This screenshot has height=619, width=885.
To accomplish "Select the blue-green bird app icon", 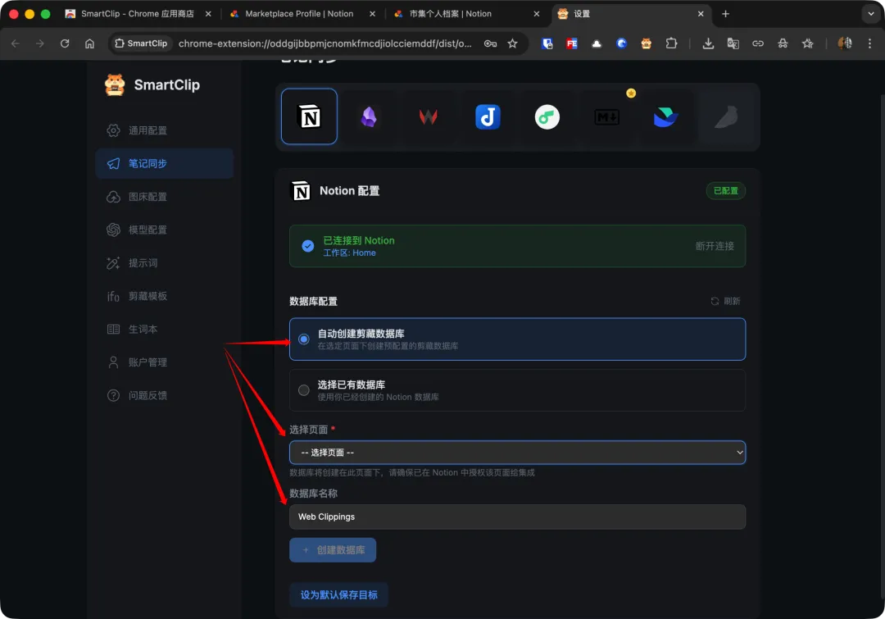I will [x=665, y=117].
